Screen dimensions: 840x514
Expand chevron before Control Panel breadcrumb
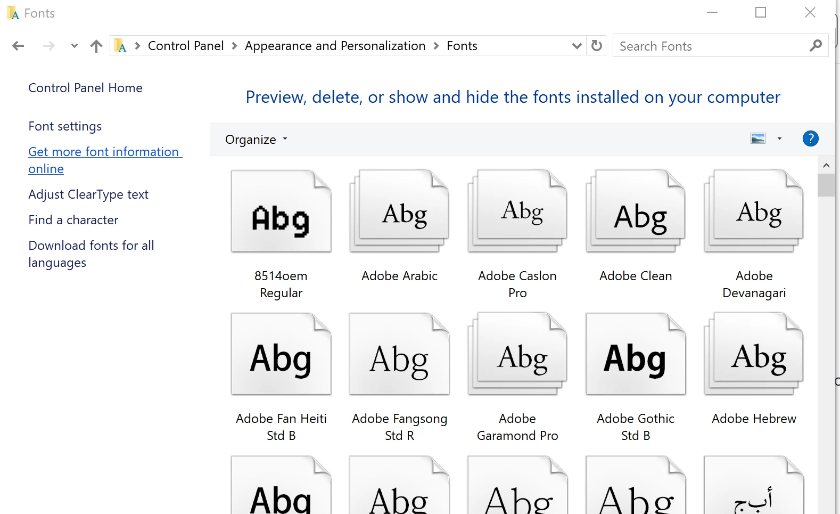[137, 46]
